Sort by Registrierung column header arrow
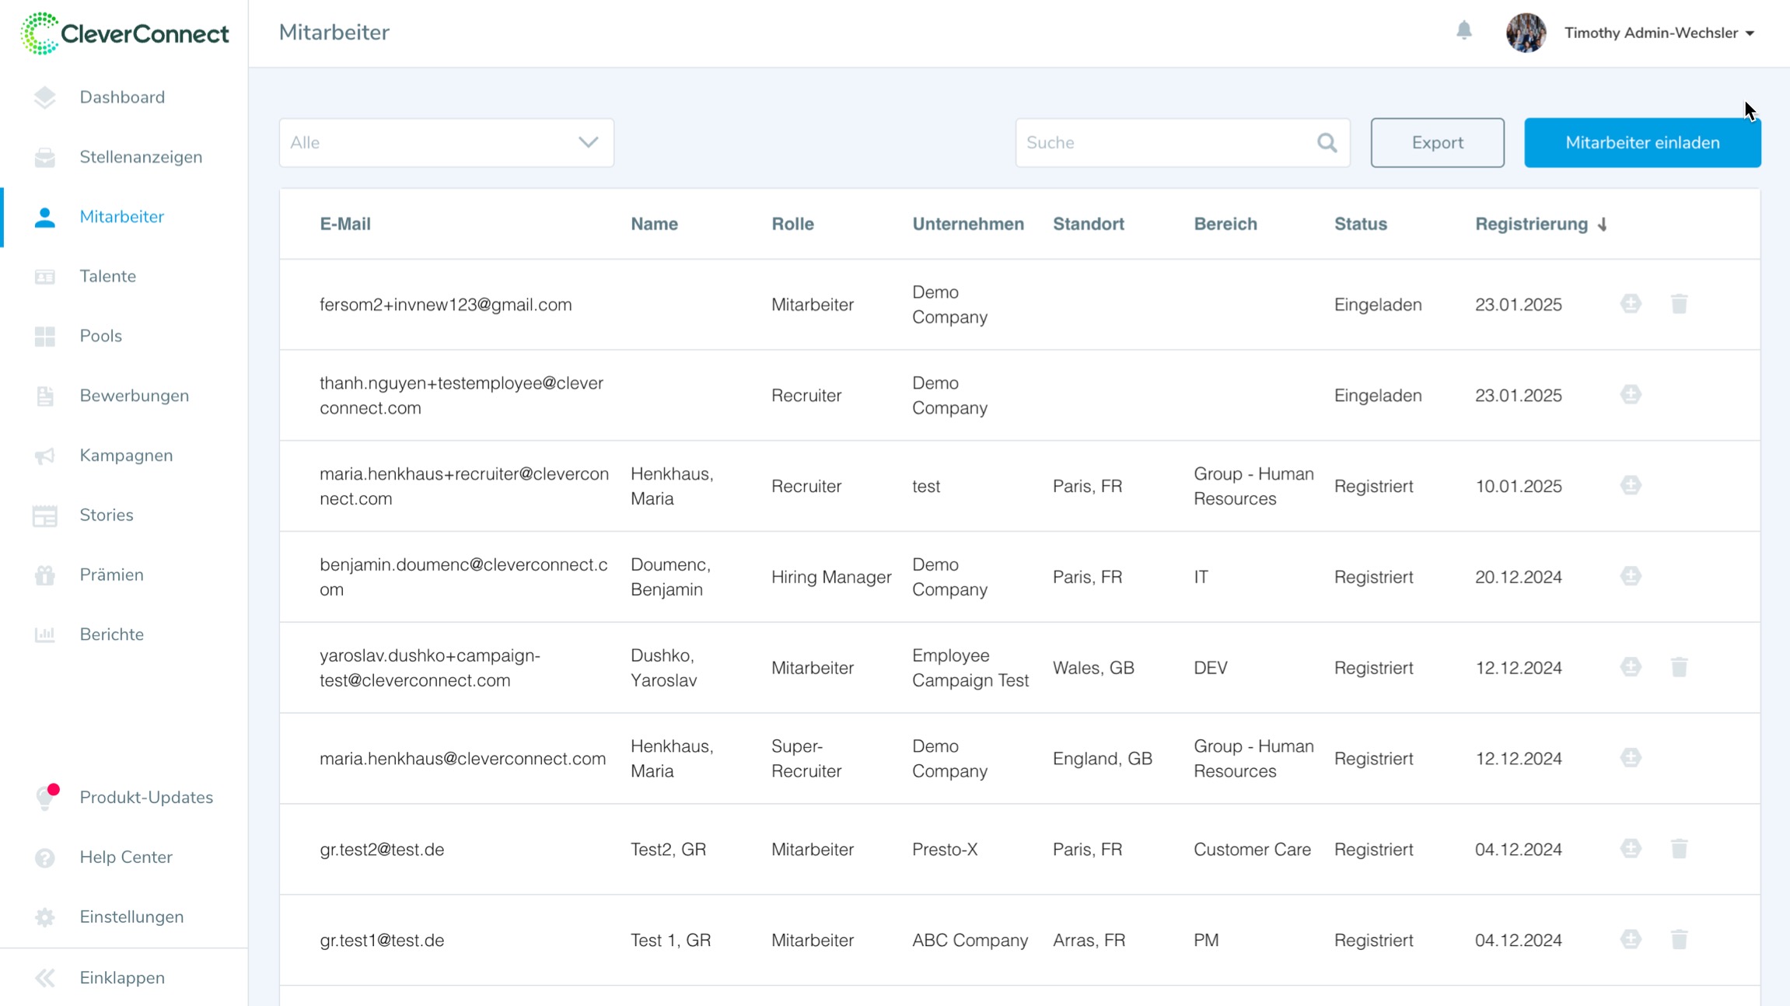This screenshot has height=1006, width=1790. 1602,225
